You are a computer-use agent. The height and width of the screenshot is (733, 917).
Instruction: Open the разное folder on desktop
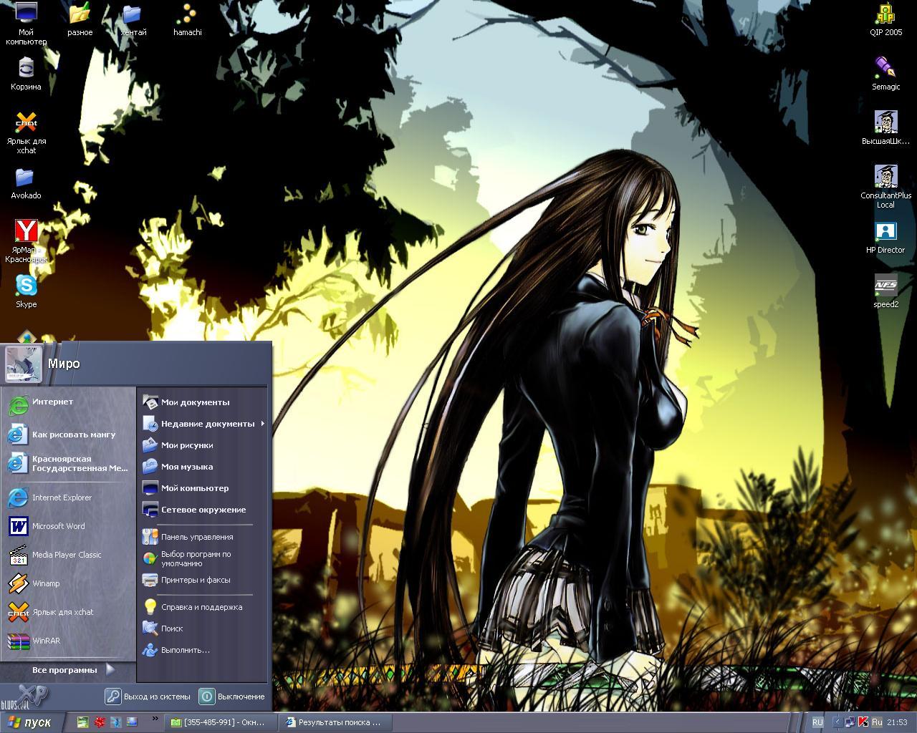click(x=80, y=19)
